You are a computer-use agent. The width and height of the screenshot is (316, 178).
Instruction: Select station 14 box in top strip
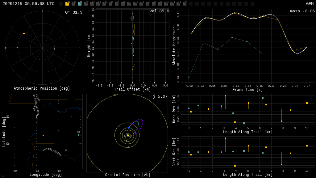click(148, 3)
